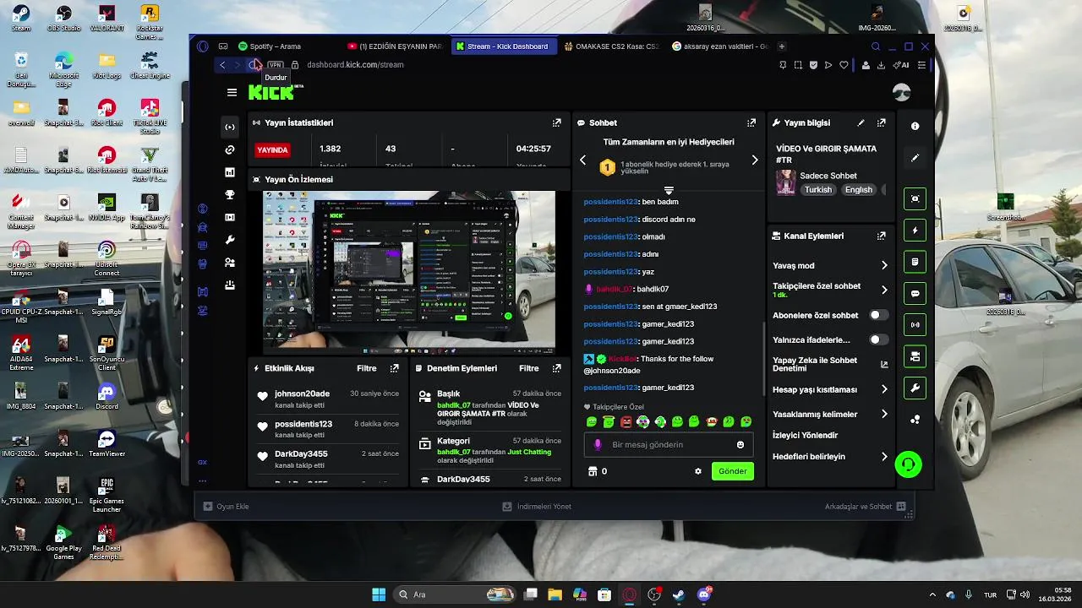Click the wrench widget in right rail
The height and width of the screenshot is (608, 1082).
(x=915, y=388)
